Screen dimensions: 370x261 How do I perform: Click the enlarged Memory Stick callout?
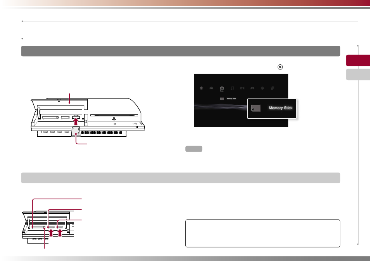tap(271, 109)
